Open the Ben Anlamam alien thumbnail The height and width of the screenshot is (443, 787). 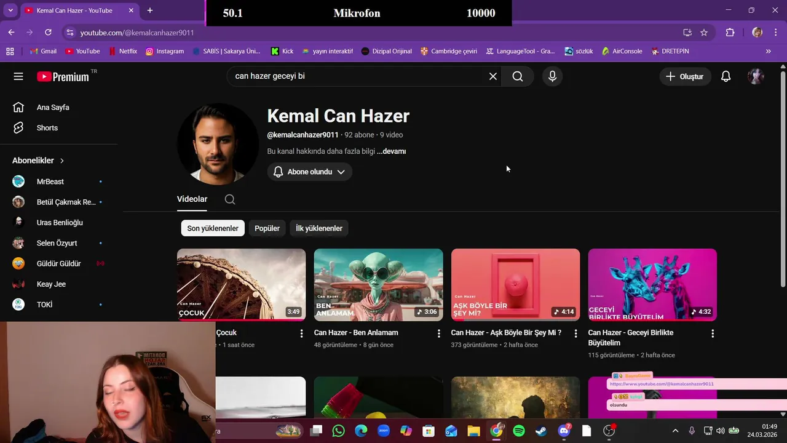pyautogui.click(x=378, y=285)
